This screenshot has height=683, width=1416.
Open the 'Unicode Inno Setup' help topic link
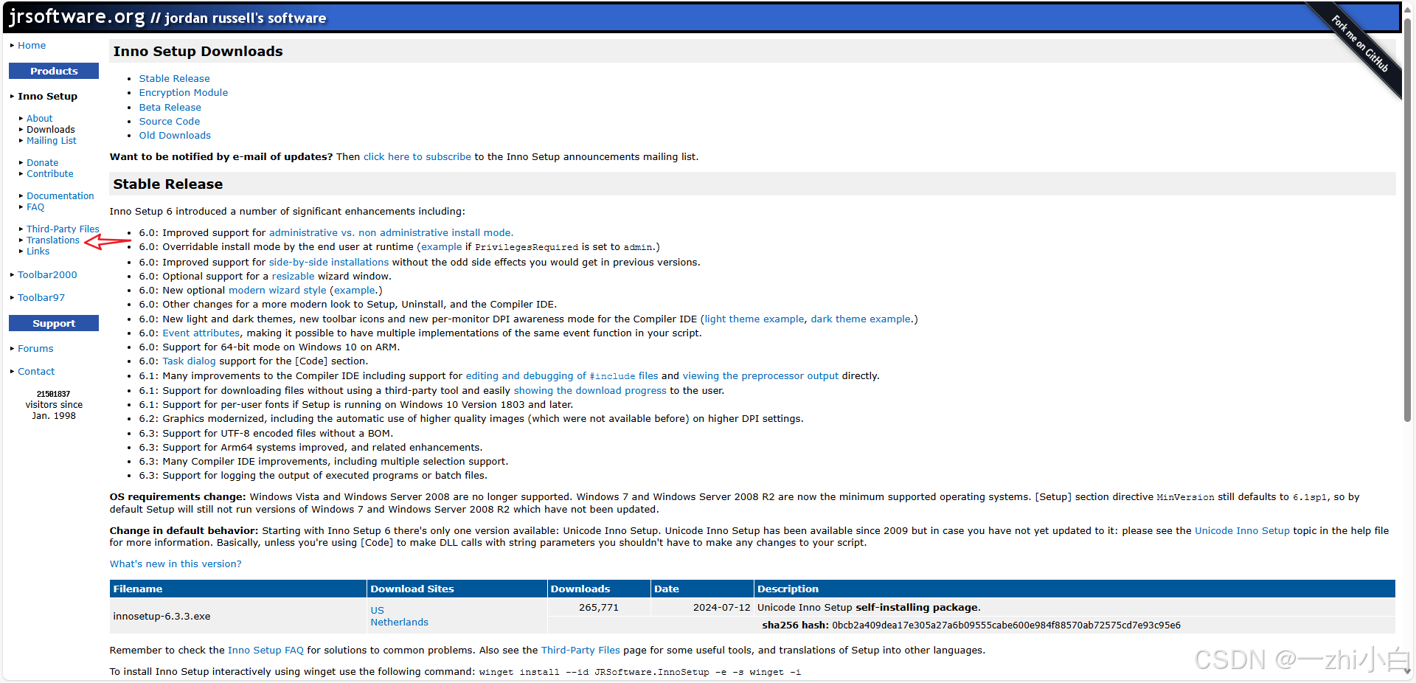1242,531
